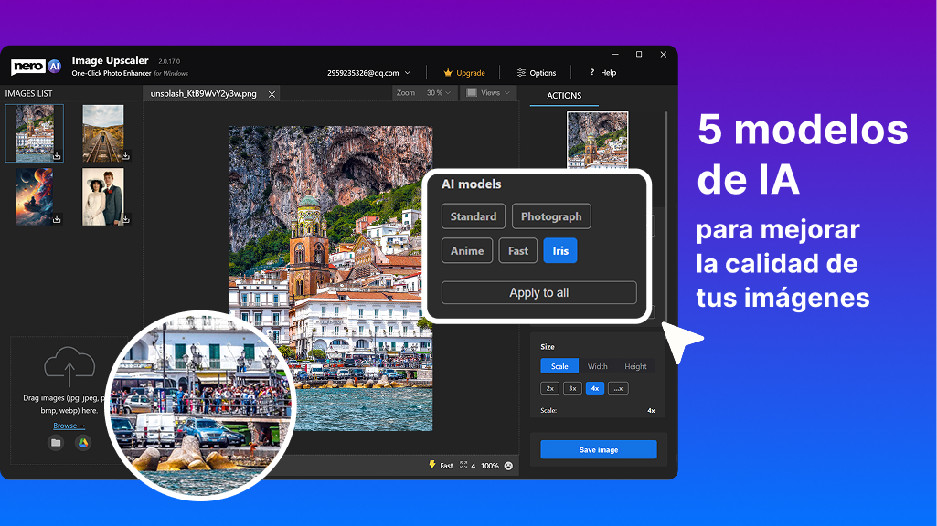This screenshot has width=937, height=526.
Task: Select the amalfi coast thumbnail in images list
Action: pyautogui.click(x=34, y=132)
